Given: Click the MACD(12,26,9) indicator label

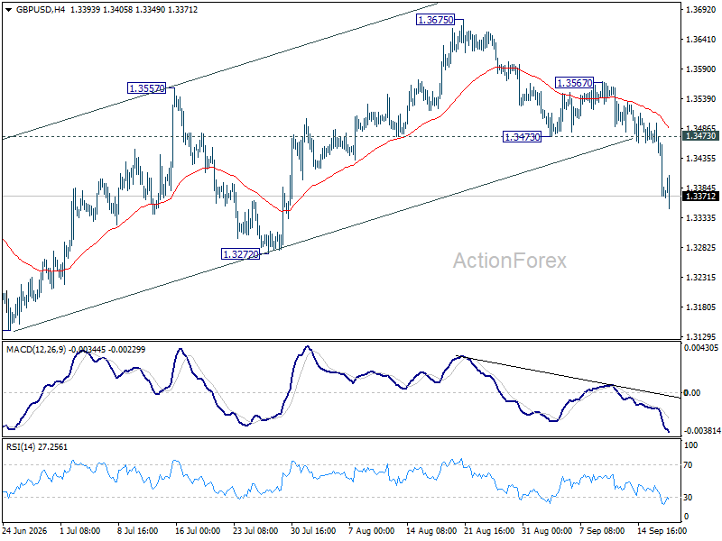Looking at the screenshot, I should tap(36, 350).
